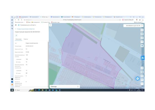Viewport: 155px width, 110px height.
Task: Open Word from the taskbar
Action: point(50,90)
